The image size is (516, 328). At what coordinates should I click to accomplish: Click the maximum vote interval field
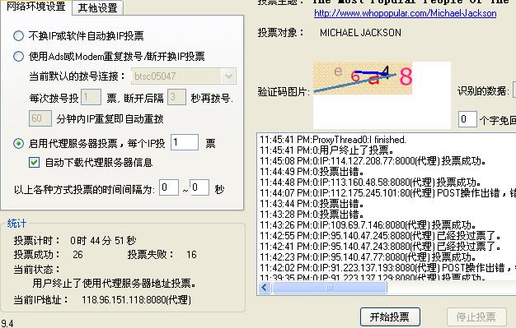[199, 187]
